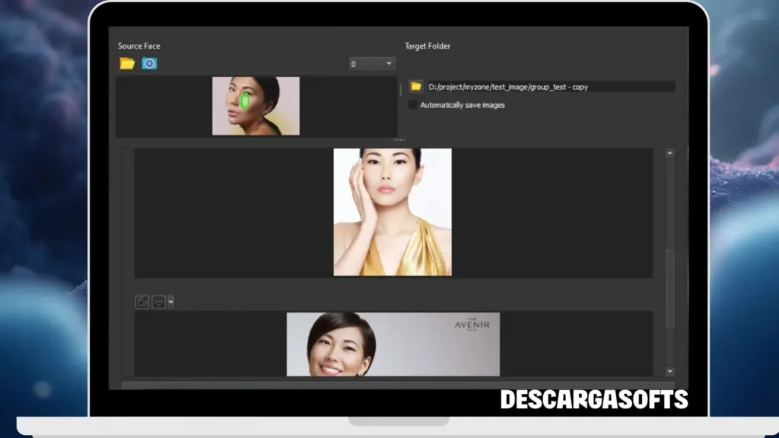Screen dimensions: 779x438
Task: Open the Source Face folder browser
Action: [x=126, y=64]
